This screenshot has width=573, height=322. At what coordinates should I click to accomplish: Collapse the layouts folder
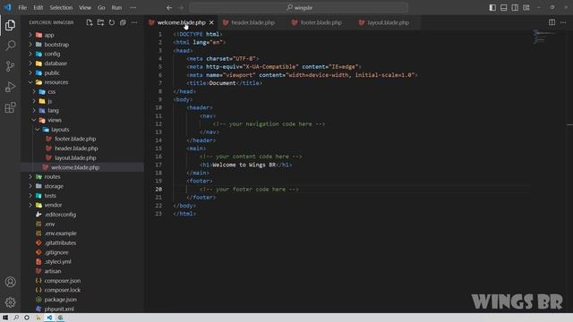60,130
